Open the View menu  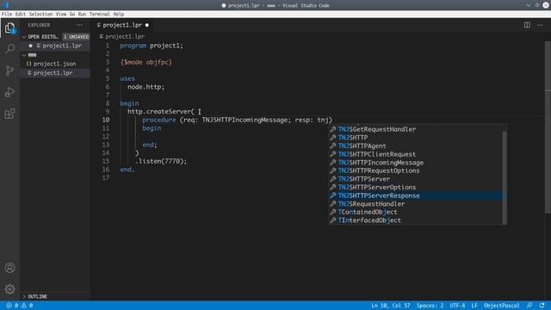61,14
